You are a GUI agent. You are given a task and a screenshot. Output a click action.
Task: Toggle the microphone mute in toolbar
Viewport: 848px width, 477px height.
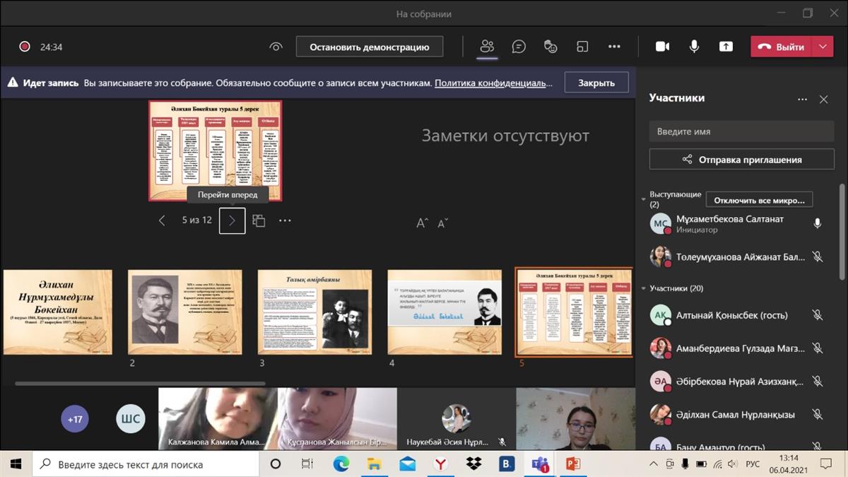pos(694,47)
